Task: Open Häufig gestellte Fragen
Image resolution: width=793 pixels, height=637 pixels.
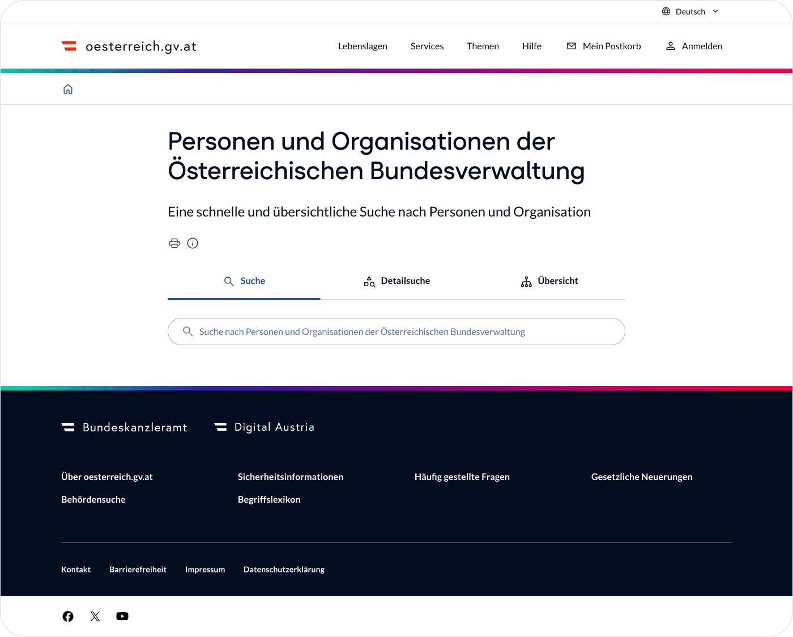Action: pos(462,477)
